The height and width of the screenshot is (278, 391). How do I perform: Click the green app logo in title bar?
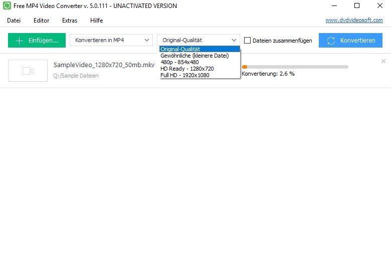7,6
